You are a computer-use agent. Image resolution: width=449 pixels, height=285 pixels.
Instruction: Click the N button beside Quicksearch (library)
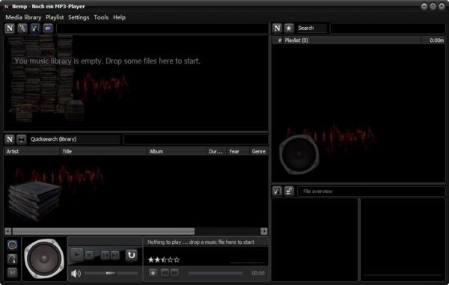coord(10,139)
